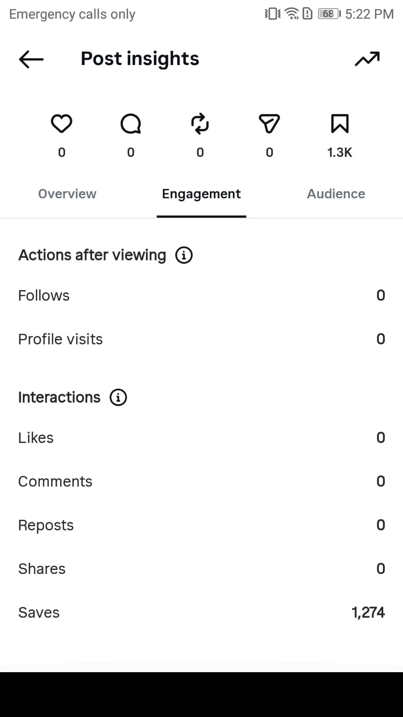Tap the Follows row

coord(201,295)
